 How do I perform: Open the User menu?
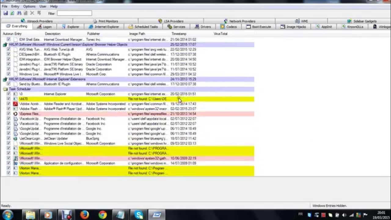(43, 6)
